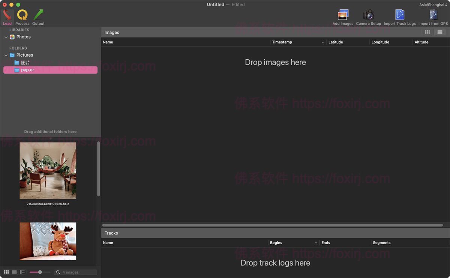Switch Images panel to list view
450x278 pixels.
(440, 32)
